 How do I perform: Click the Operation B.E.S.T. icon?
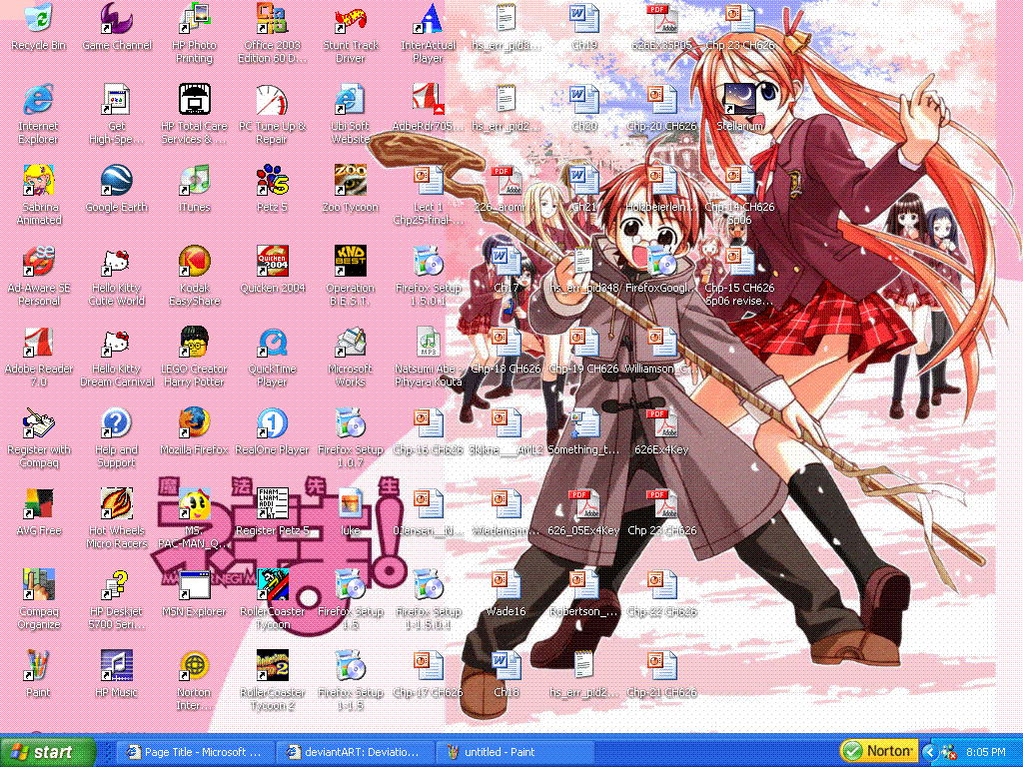[x=351, y=261]
